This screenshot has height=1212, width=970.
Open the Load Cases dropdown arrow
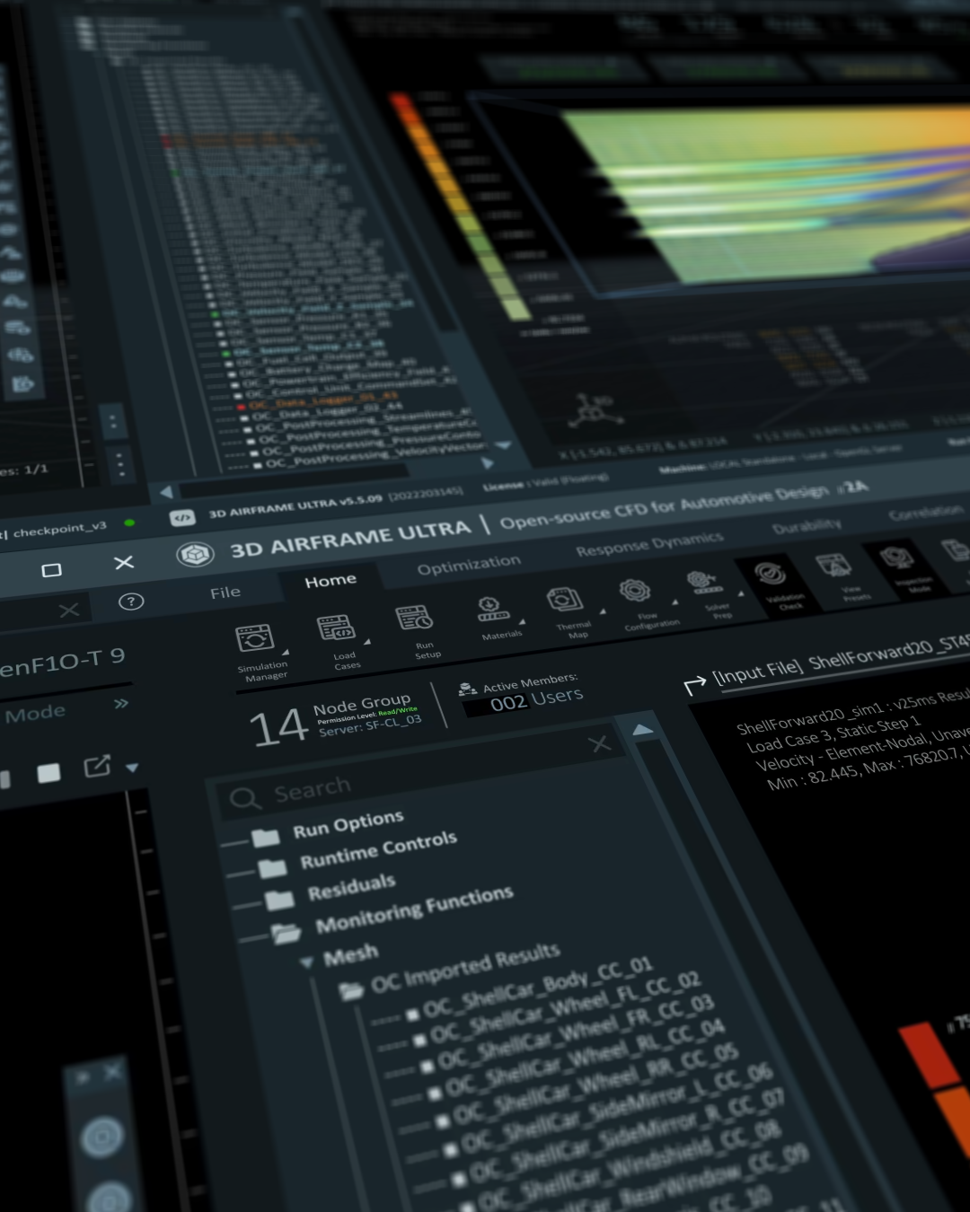pyautogui.click(x=366, y=642)
